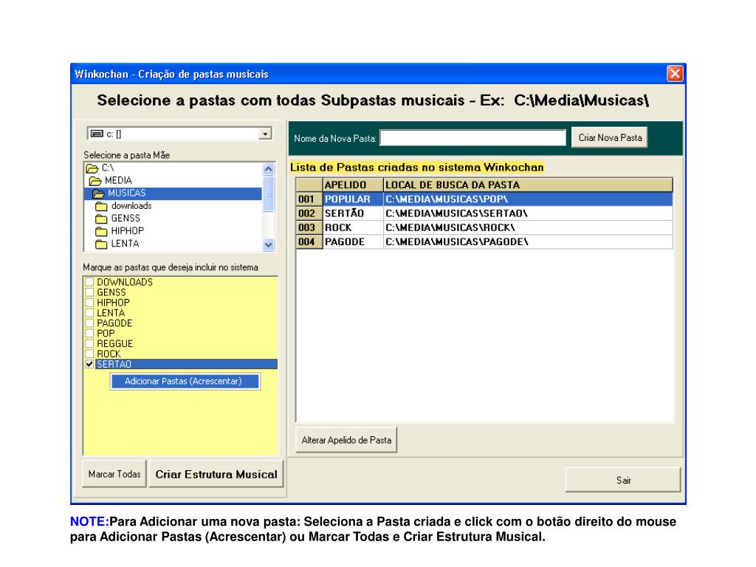756x567 pixels.
Task: Select the C:\MEDIA\MUSICAS\PAGODE\ path cell
Action: pyautogui.click(x=528, y=241)
